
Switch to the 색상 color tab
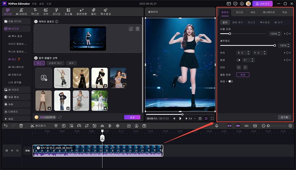tap(285, 12)
